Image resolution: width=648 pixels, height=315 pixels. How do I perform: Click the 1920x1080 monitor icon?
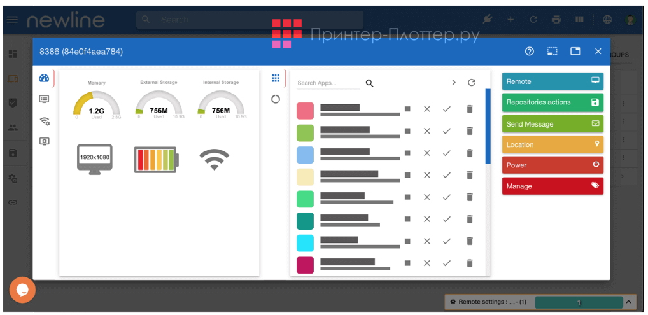pyautogui.click(x=94, y=158)
